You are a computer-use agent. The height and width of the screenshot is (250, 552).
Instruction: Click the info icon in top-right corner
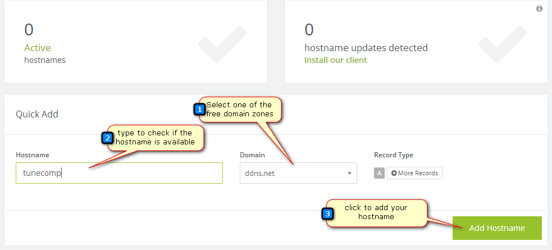[x=539, y=9]
